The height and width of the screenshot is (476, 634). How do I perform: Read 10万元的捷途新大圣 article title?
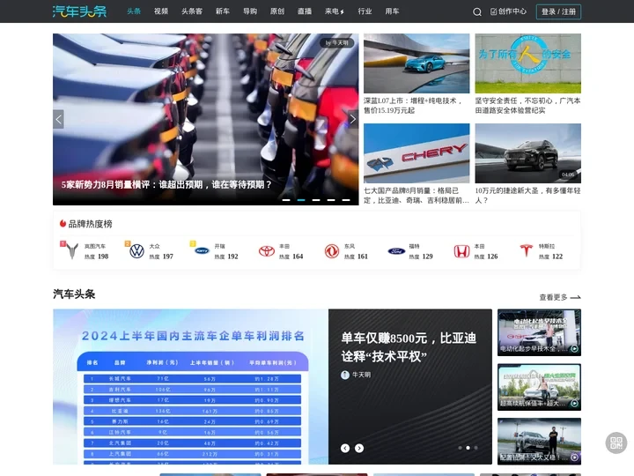click(528, 195)
